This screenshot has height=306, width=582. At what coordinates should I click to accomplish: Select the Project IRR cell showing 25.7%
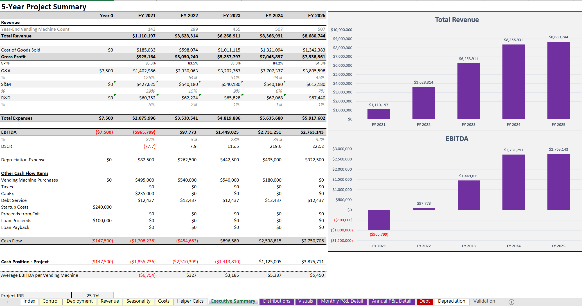[x=93, y=296]
